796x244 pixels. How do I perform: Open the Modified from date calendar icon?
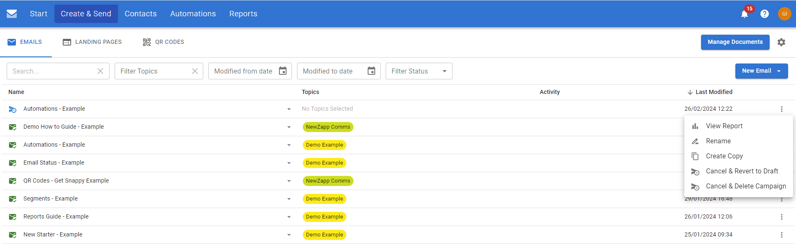pyautogui.click(x=283, y=71)
